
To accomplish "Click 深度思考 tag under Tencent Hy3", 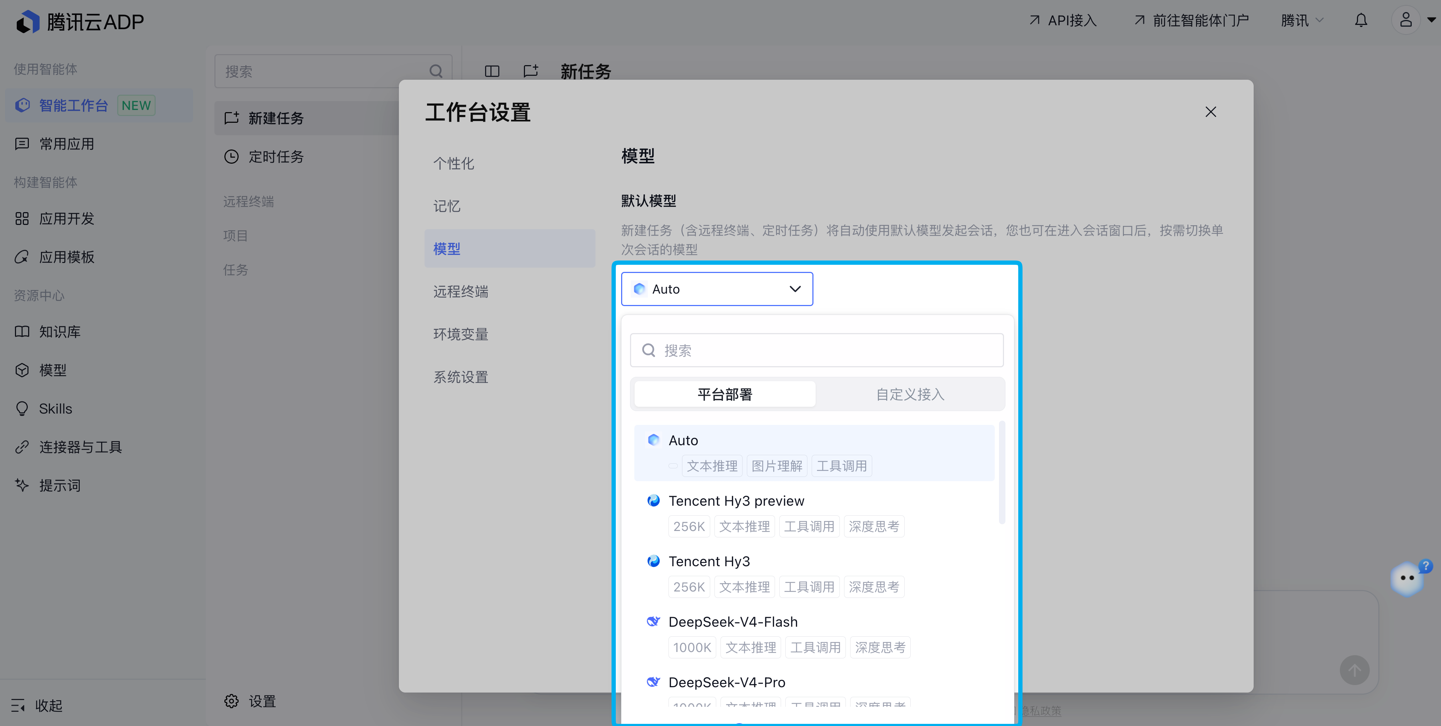I will (x=874, y=586).
